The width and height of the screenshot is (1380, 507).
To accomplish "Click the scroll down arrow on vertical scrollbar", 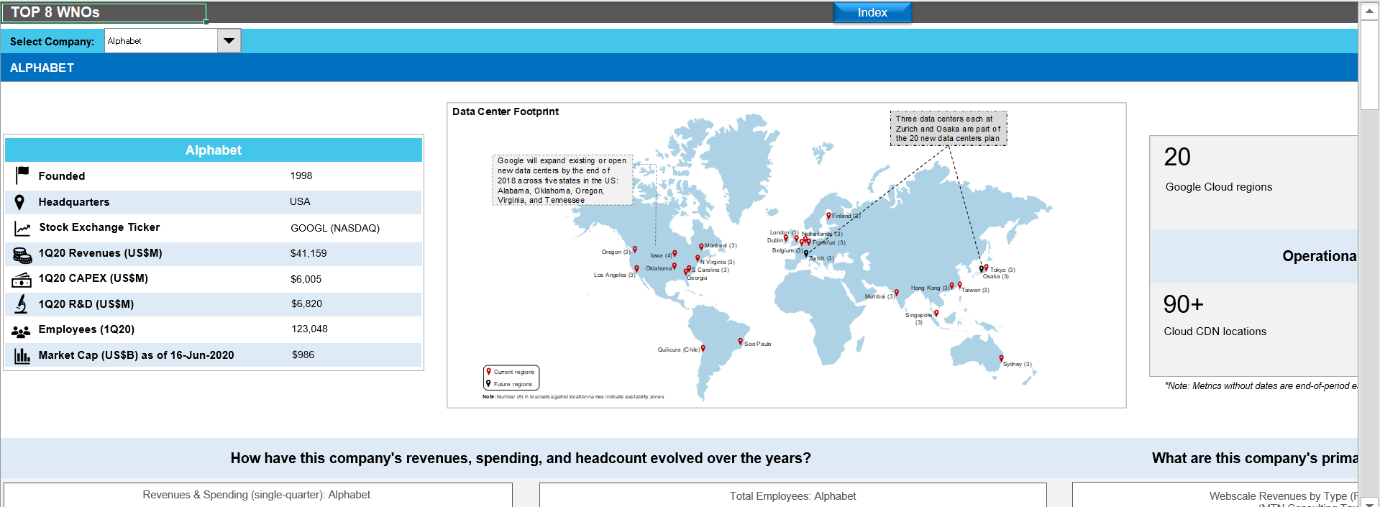I will (x=1368, y=501).
